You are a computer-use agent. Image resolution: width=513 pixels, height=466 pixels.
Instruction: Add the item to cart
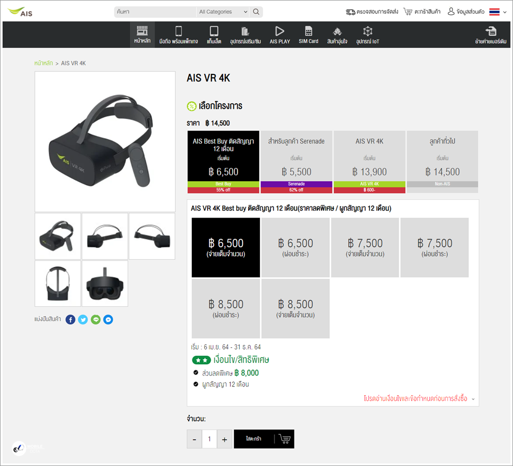[264, 439]
